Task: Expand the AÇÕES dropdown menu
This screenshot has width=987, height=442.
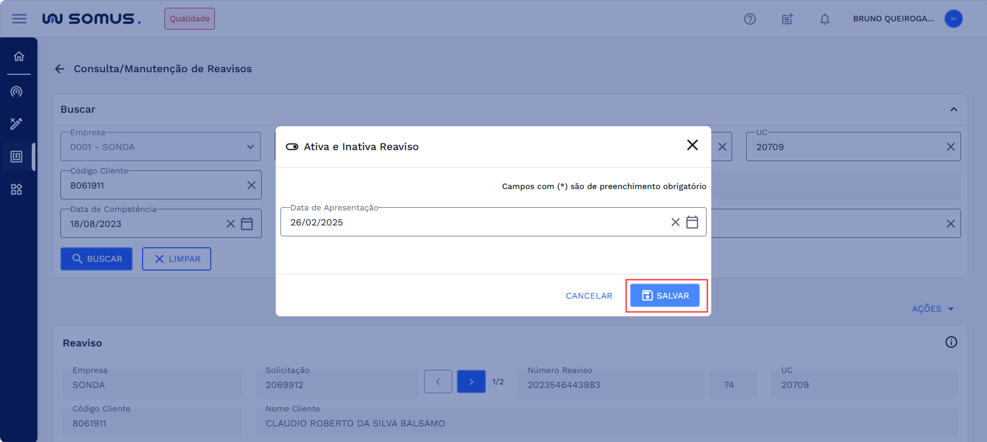Action: pyautogui.click(x=933, y=309)
